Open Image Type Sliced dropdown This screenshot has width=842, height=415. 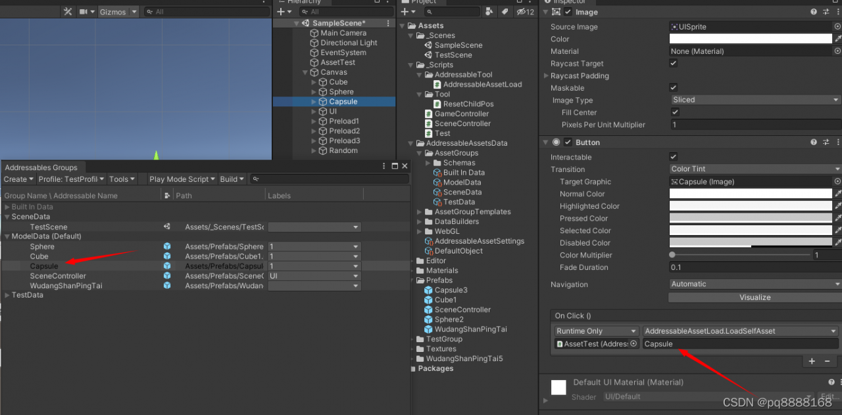pyautogui.click(x=755, y=100)
